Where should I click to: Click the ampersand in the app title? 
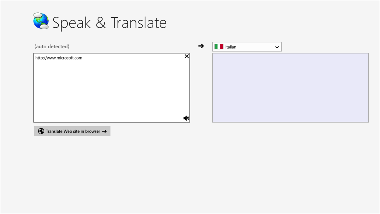[x=101, y=23]
